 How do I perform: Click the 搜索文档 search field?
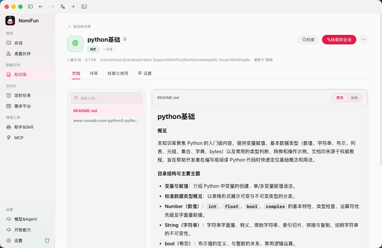pyautogui.click(x=107, y=98)
